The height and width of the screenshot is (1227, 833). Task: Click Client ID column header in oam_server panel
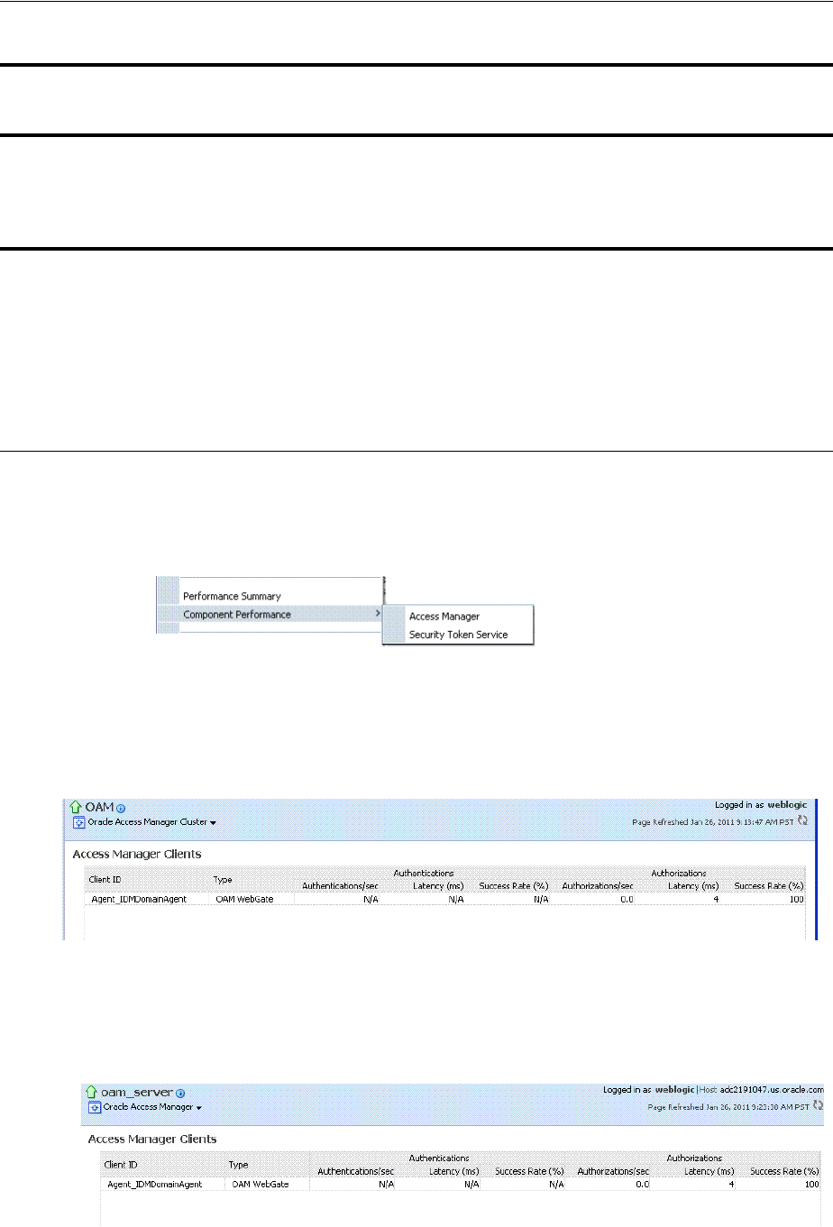point(121,1165)
